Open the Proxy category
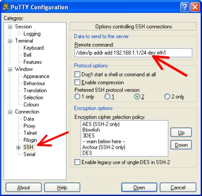The width and height of the screenshot is (202, 196). 29,126
